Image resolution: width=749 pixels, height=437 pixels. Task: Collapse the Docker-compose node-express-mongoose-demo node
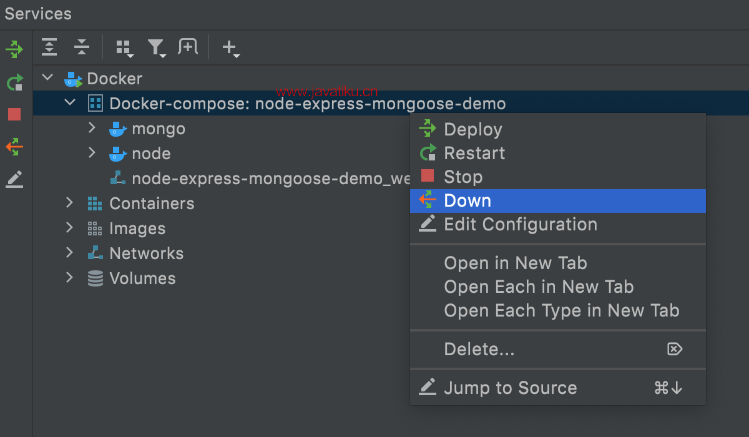pyautogui.click(x=70, y=103)
